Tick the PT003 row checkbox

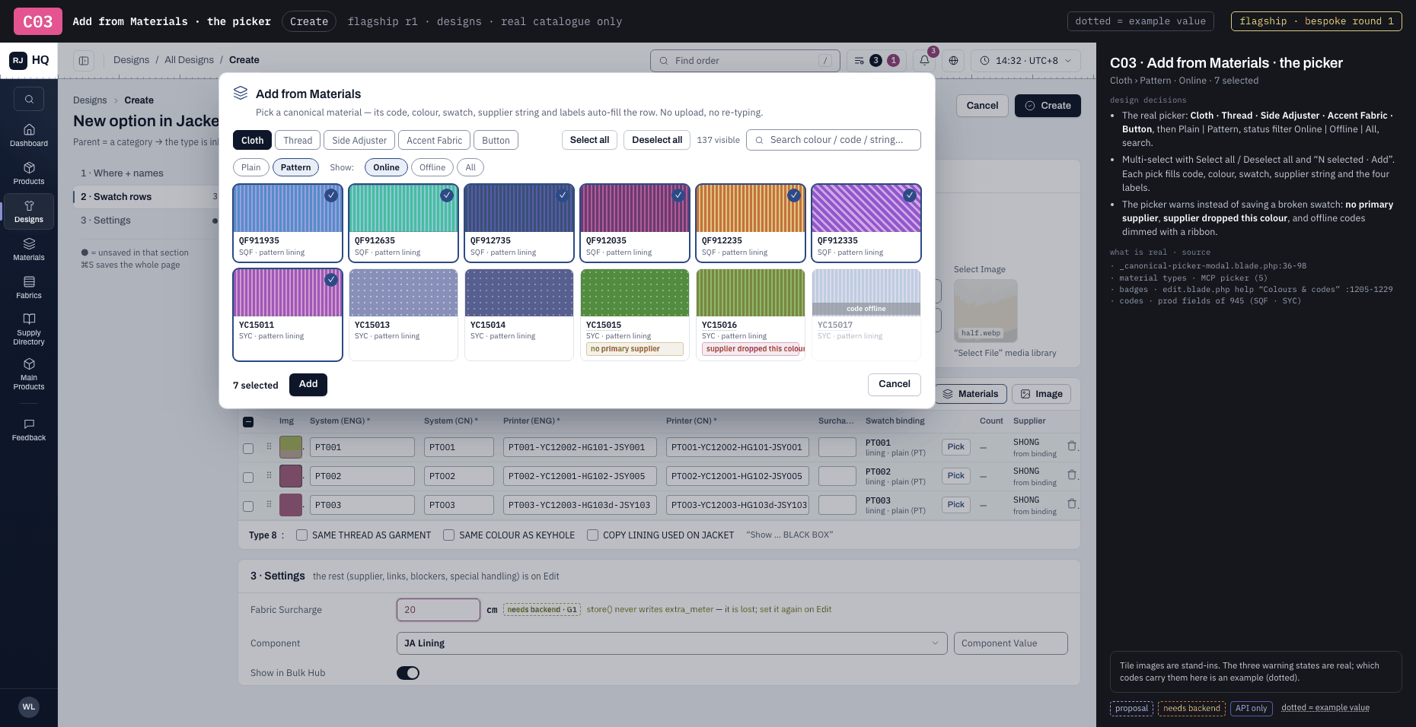tap(248, 506)
